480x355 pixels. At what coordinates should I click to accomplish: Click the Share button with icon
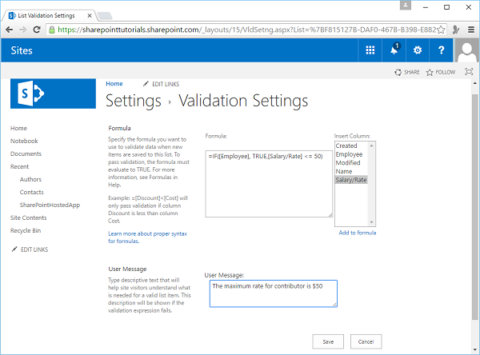[407, 72]
